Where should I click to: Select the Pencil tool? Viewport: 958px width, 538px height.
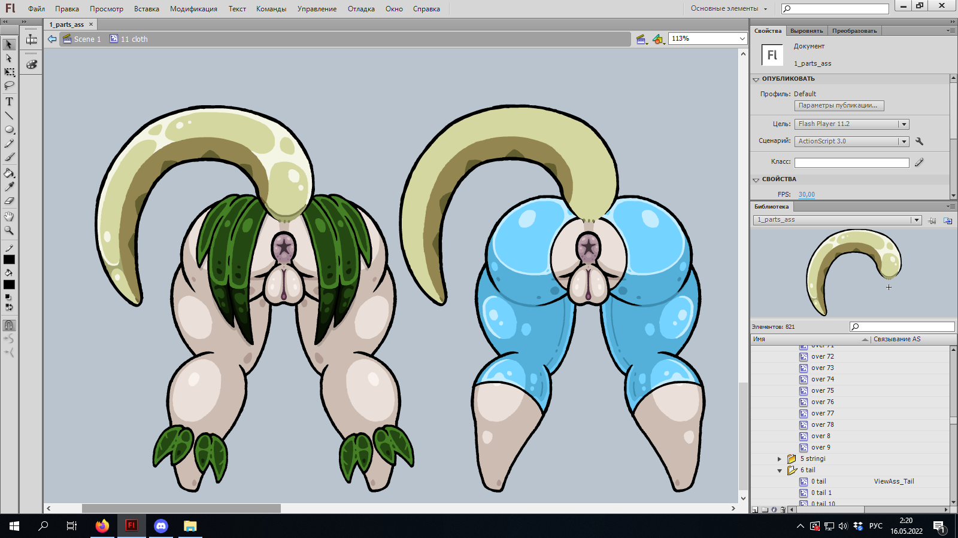9,143
